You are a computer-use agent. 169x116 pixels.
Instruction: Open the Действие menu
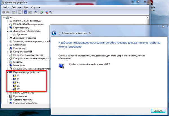pyautogui.click(x=16, y=7)
